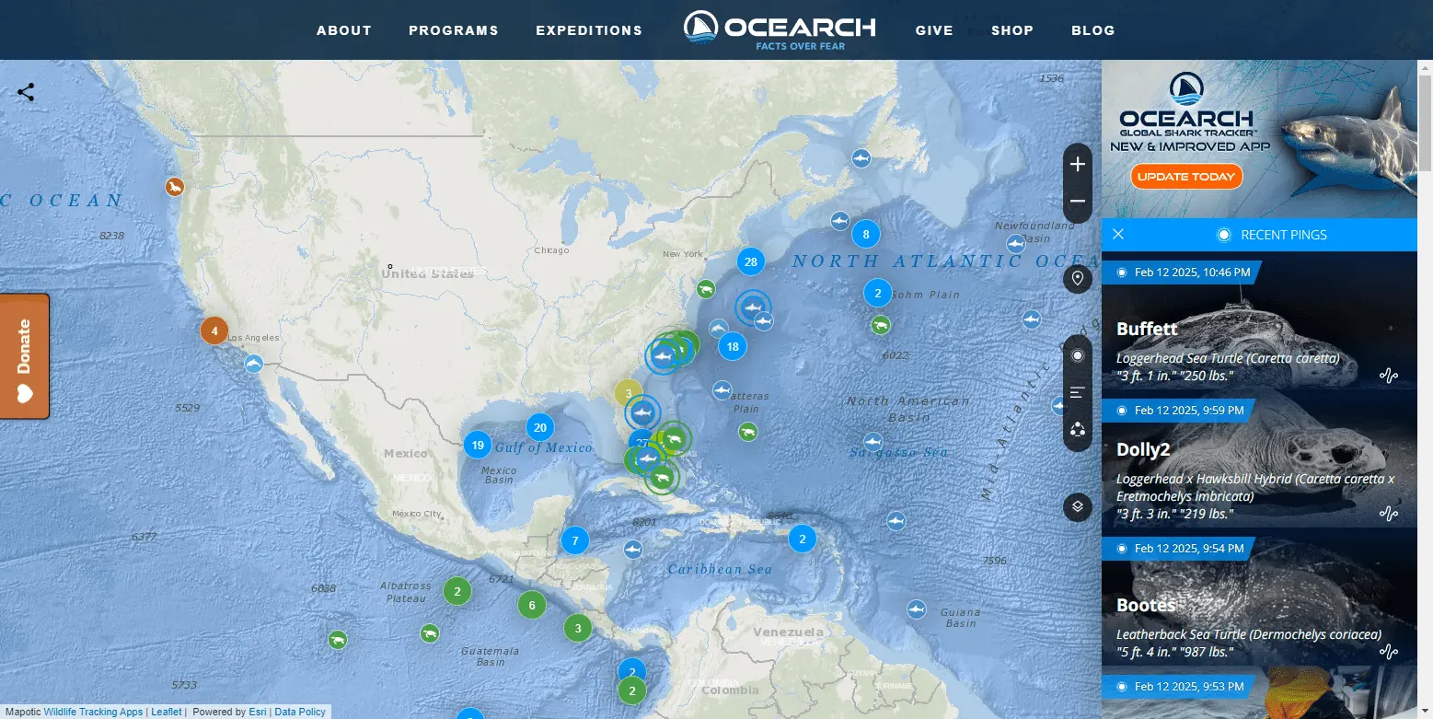Open the map layers control
This screenshot has height=719, width=1433.
click(1078, 506)
